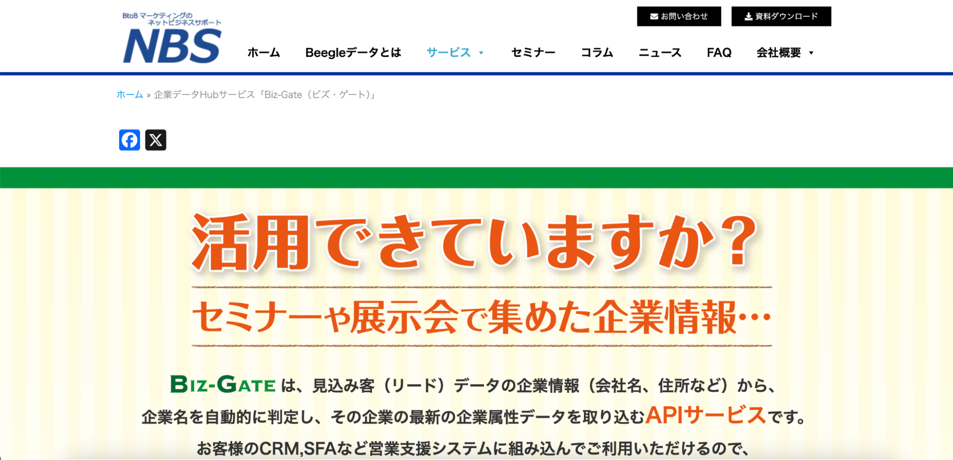
Task: Click the download icon in 資料ダウンロード button
Action: [x=748, y=17]
